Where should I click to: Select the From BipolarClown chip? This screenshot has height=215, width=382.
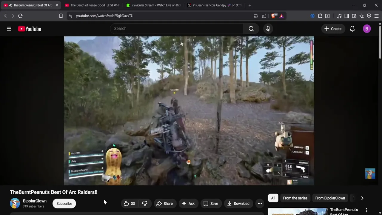[x=330, y=198]
